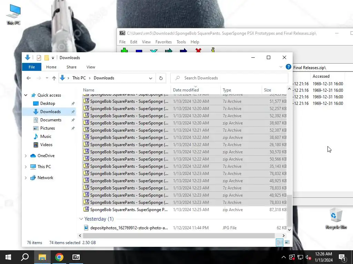The image size is (353, 264).
Task: Open the Home ribbon tab
Action: [51, 67]
